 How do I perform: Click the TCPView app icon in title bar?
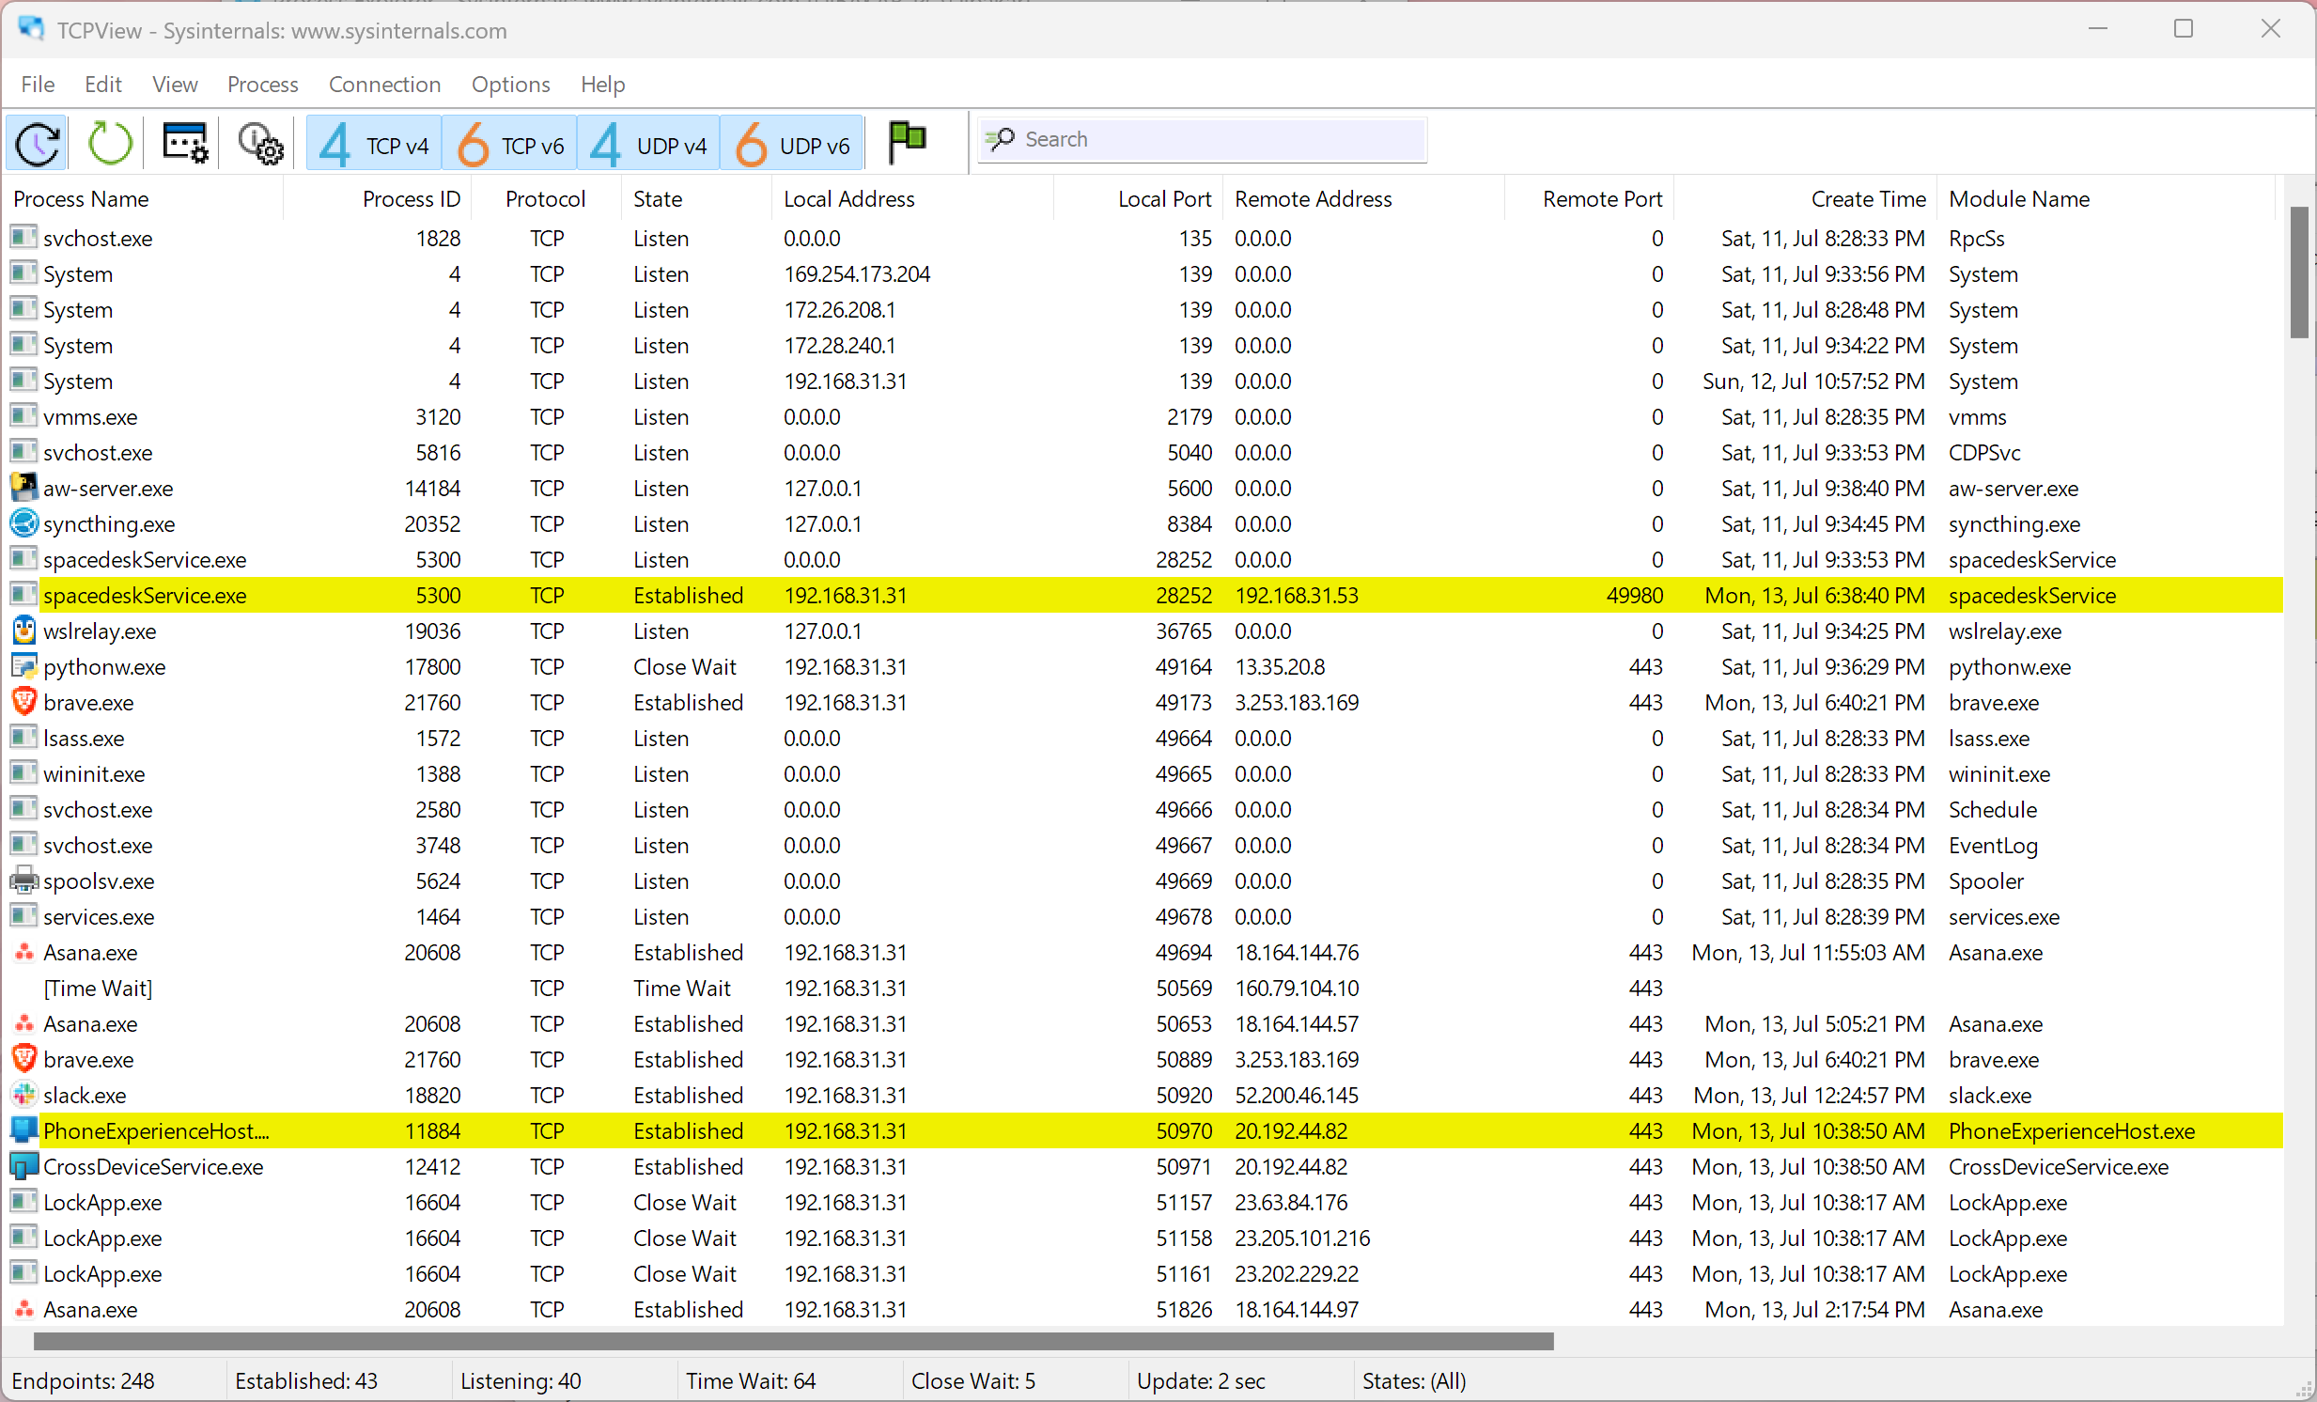(31, 28)
